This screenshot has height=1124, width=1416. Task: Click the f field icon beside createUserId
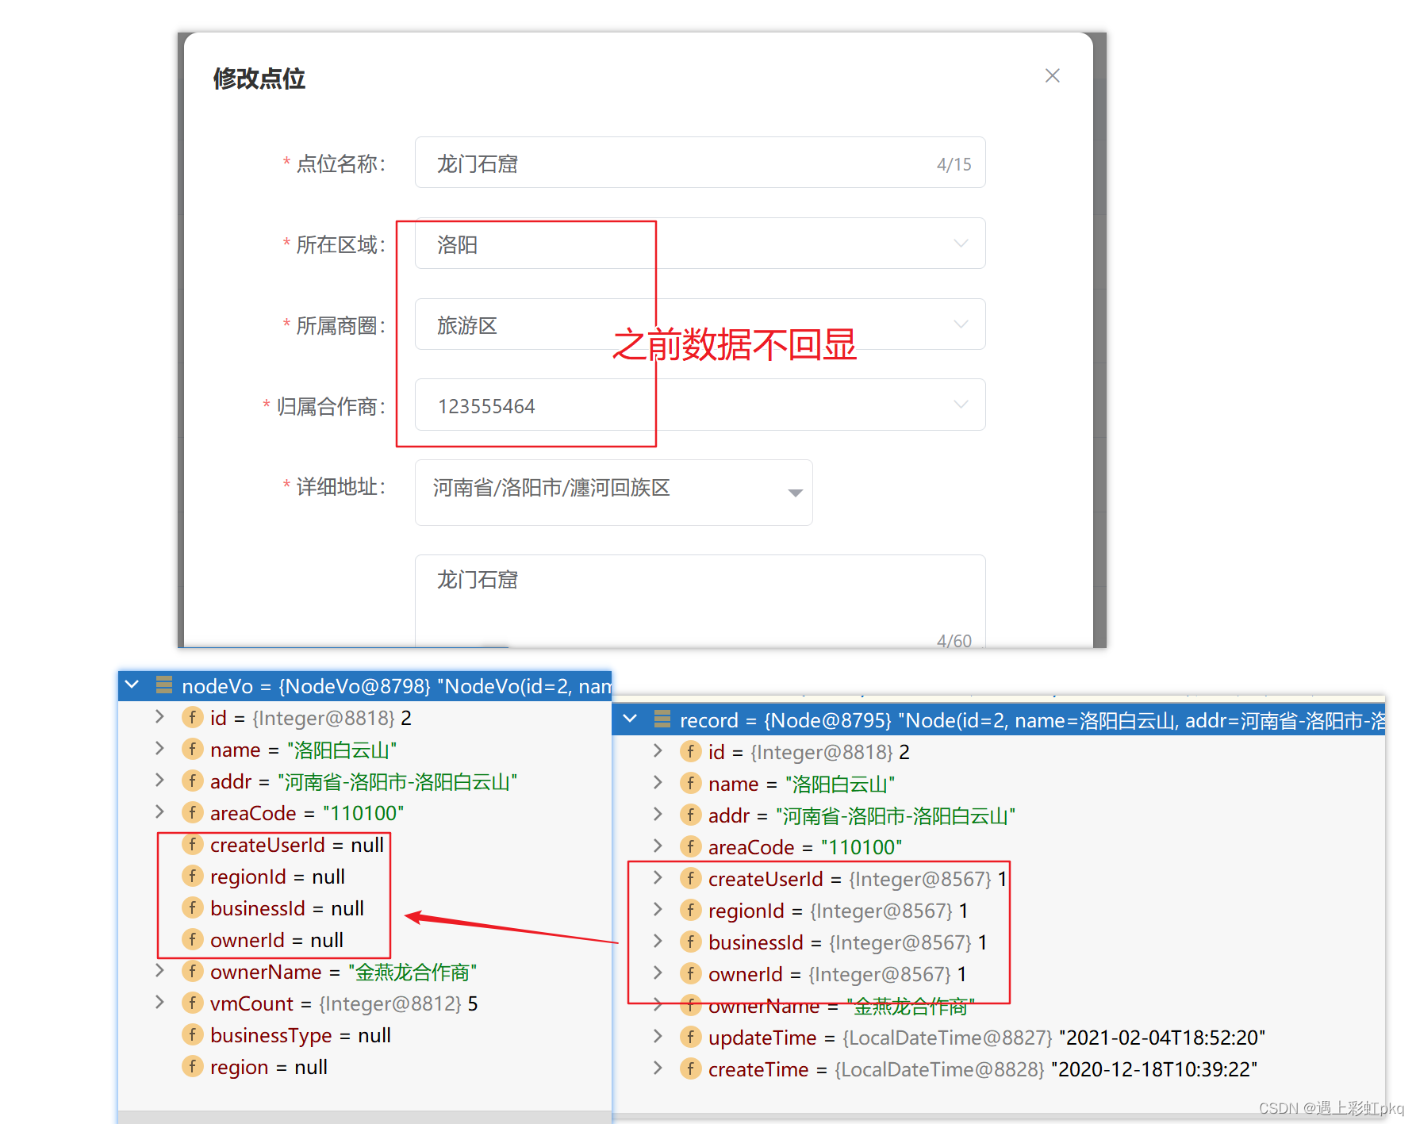click(193, 845)
